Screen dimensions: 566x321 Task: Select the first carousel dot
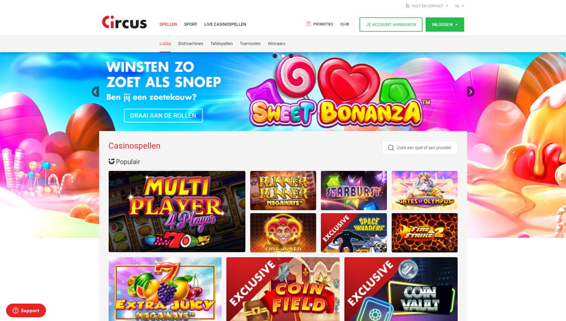pyautogui.click(x=275, y=56)
